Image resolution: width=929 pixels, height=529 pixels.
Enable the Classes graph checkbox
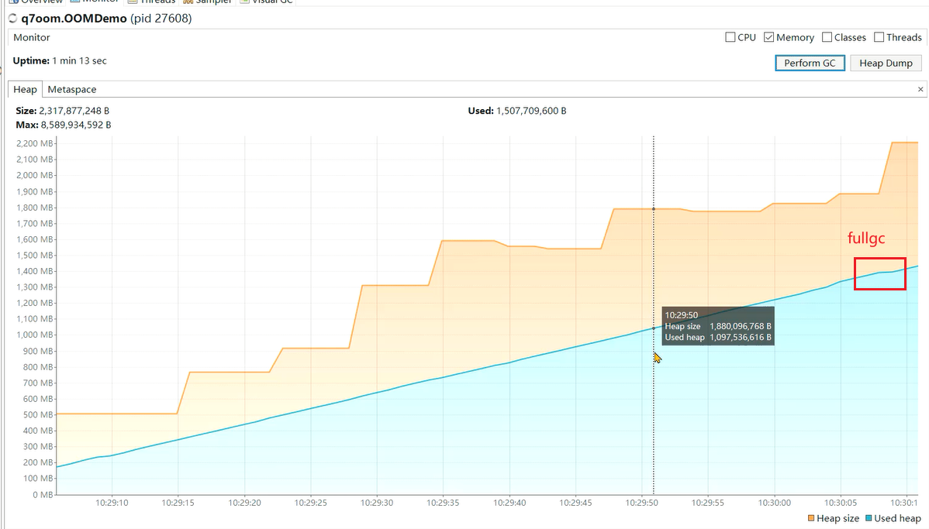(827, 37)
